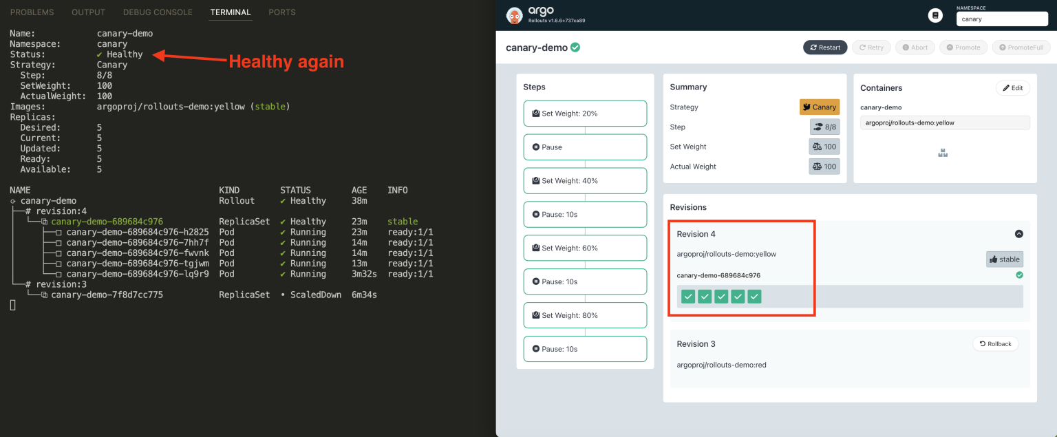Collapse Revision 4 details with the circular chevron
The height and width of the screenshot is (437, 1057).
pos(1019,233)
